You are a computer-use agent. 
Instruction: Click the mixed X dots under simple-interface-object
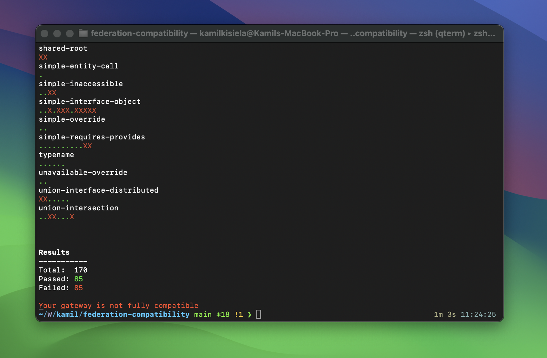point(68,110)
